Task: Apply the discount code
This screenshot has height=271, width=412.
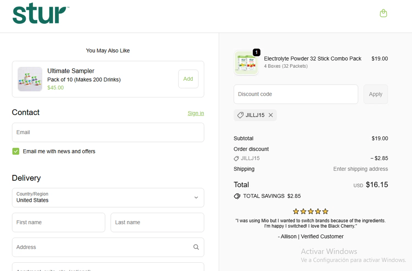Action: pyautogui.click(x=375, y=94)
